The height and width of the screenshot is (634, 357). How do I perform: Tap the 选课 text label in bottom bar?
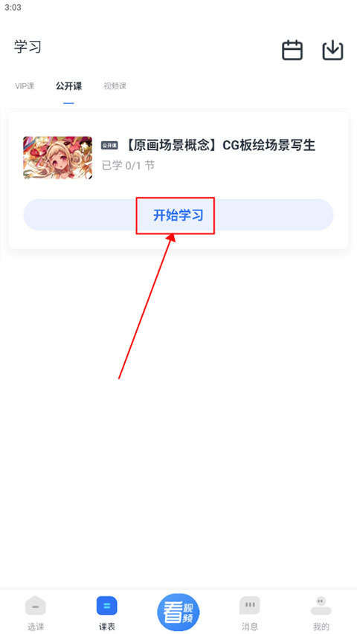(36, 627)
